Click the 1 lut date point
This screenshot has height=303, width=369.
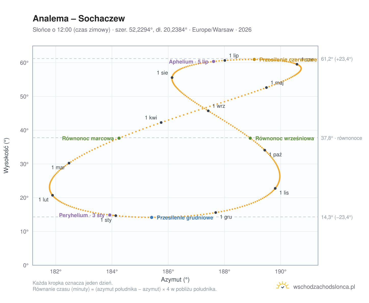click(52, 195)
